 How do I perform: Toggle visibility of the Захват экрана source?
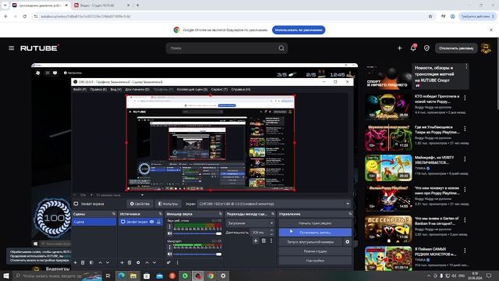[x=152, y=222]
